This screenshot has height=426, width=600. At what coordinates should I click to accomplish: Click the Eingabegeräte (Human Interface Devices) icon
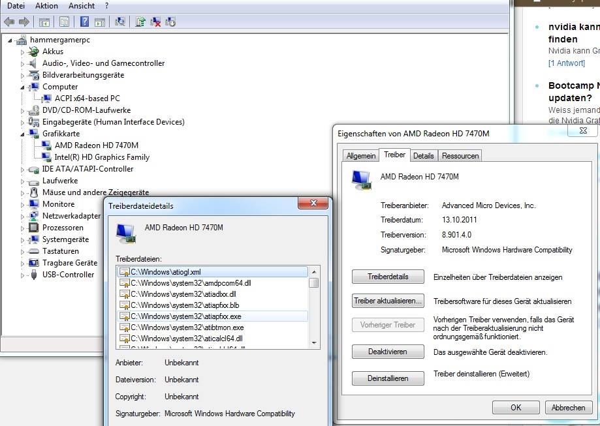pos(34,122)
